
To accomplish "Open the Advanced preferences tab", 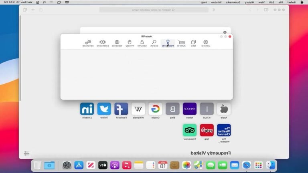I will (x=88, y=43).
